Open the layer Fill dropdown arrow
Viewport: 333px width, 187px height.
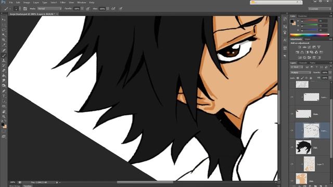330,78
